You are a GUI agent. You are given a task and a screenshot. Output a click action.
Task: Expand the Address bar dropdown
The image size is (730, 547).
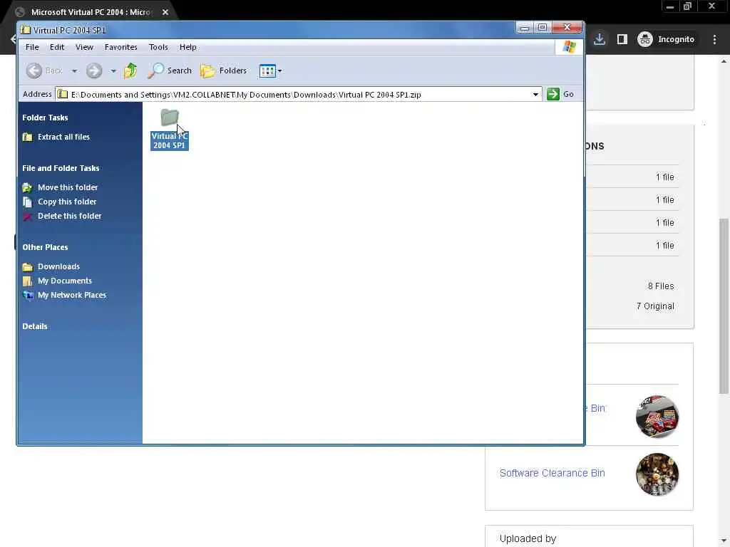(535, 95)
